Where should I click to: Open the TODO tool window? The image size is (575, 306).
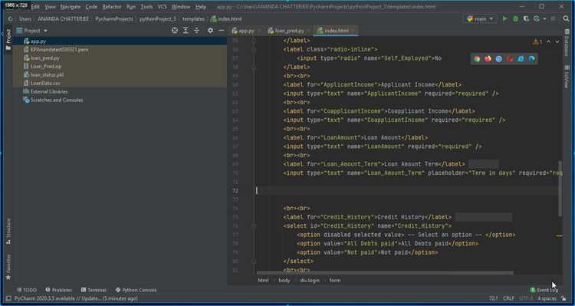coord(27,290)
